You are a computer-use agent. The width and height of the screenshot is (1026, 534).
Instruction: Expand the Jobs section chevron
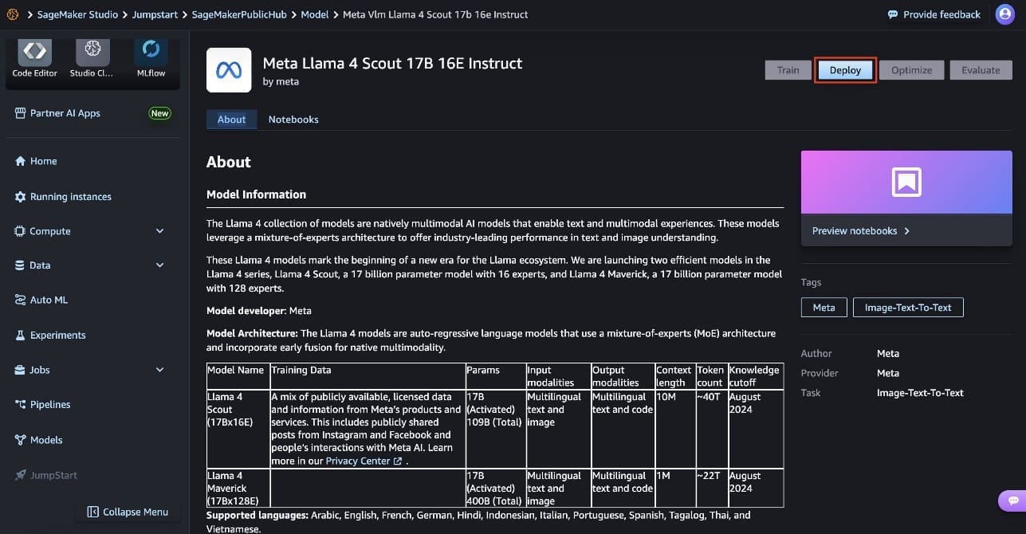pyautogui.click(x=160, y=370)
